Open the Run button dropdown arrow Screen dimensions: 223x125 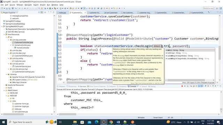coord(52,8)
